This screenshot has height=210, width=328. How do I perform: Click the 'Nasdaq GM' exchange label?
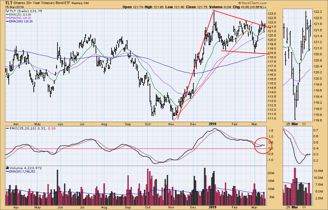tap(80, 3)
